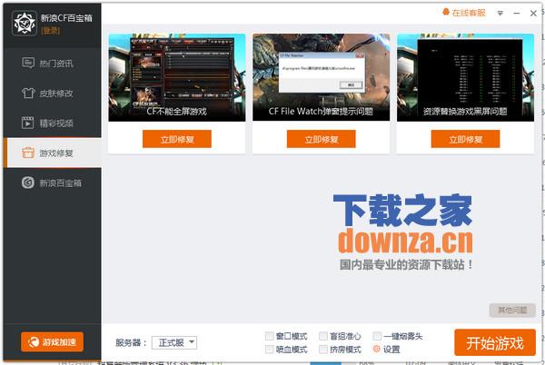Switch to the 热门资讯 tab
Screen dimensions: 545x365
pyautogui.click(x=52, y=64)
